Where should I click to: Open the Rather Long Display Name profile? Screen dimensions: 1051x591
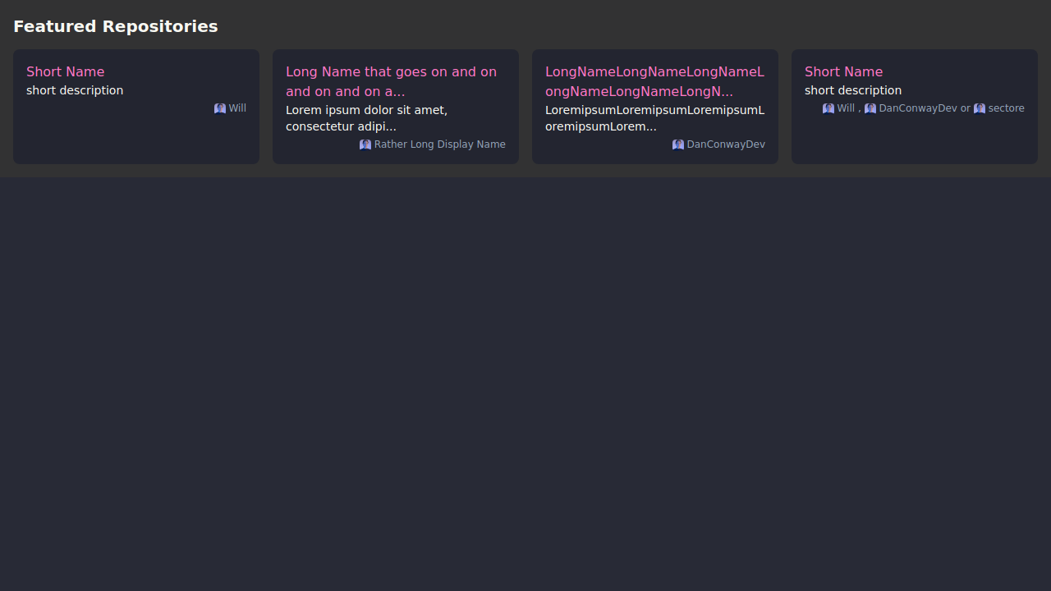(x=439, y=144)
